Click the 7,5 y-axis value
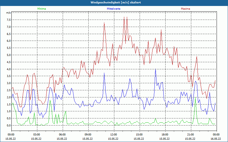 (x=9, y=20)
